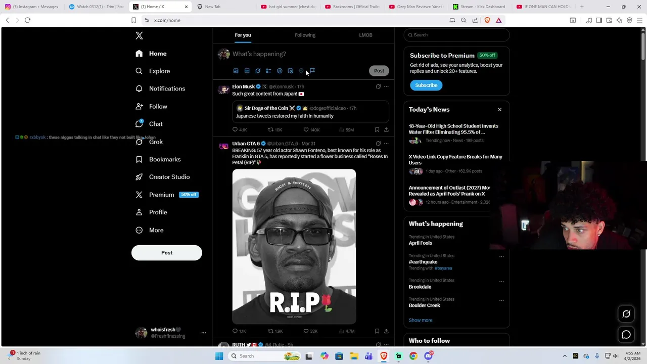Open the floating messages chat button
The height and width of the screenshot is (364, 647).
pyautogui.click(x=626, y=335)
